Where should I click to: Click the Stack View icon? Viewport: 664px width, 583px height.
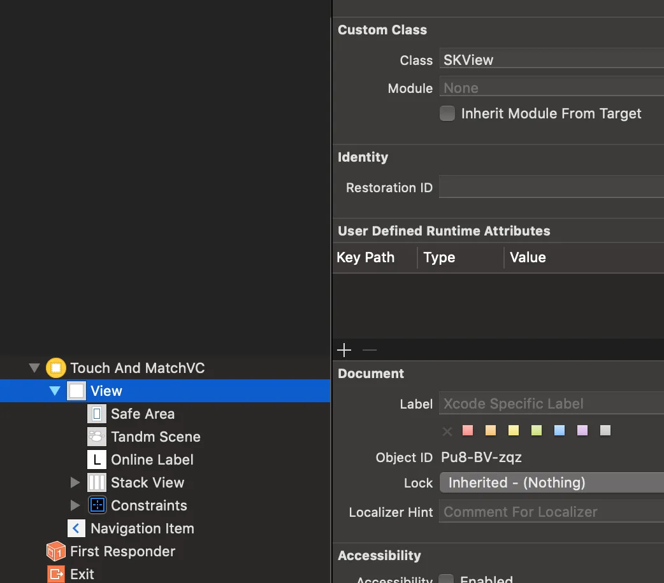97,482
